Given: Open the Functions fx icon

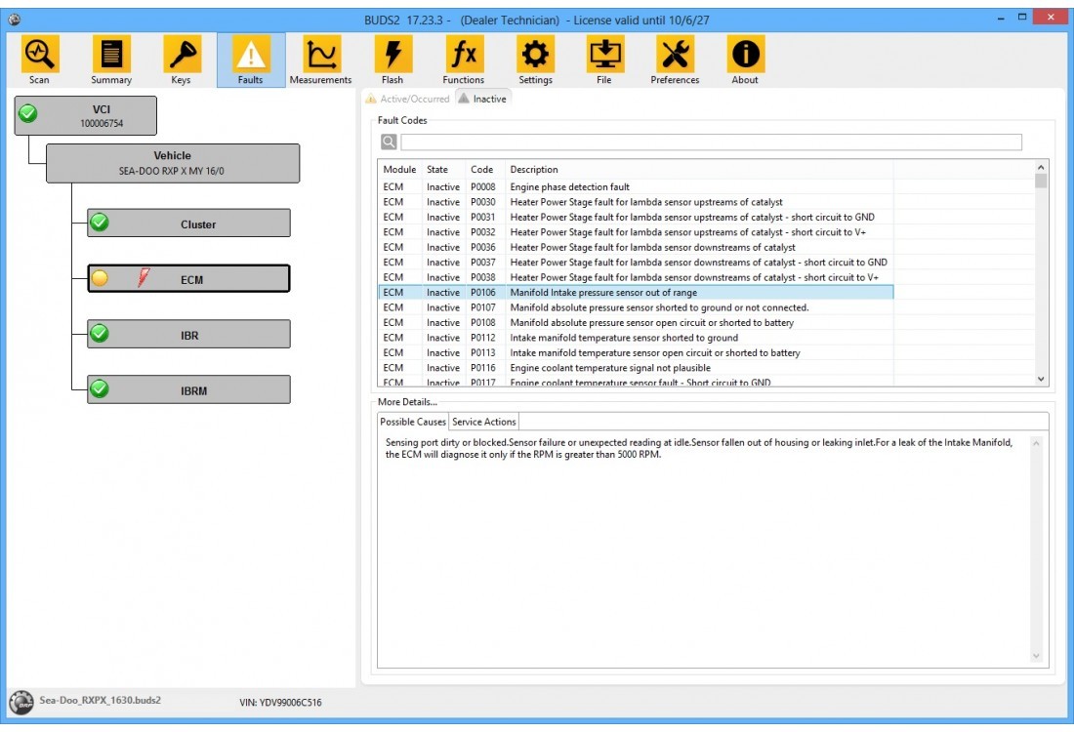Looking at the screenshot, I should [x=463, y=55].
